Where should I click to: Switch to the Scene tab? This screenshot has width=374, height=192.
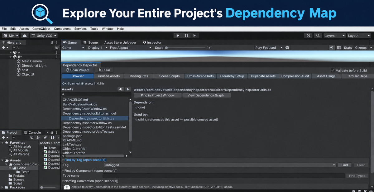(90, 42)
